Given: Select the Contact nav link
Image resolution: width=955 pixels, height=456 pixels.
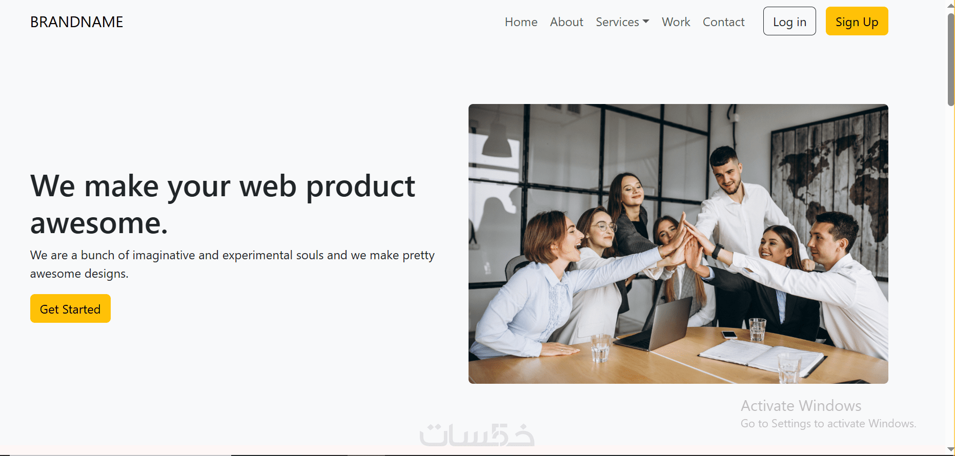Looking at the screenshot, I should click(x=723, y=22).
